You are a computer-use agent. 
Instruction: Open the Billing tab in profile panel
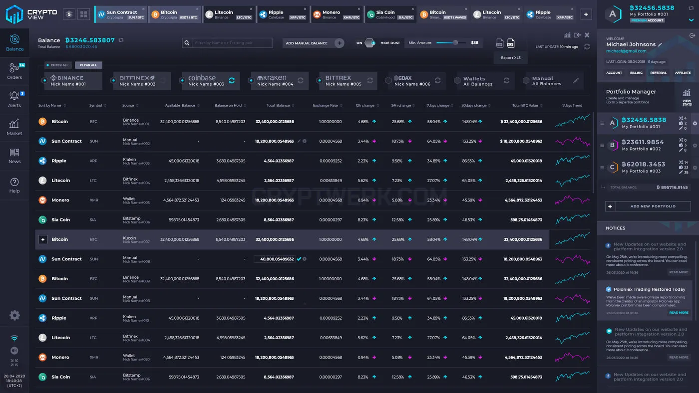point(636,73)
